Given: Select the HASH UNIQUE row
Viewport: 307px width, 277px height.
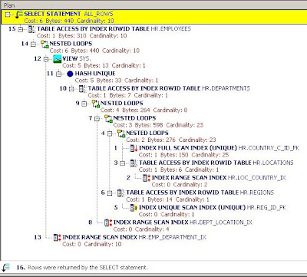Looking at the screenshot, I should (95, 74).
